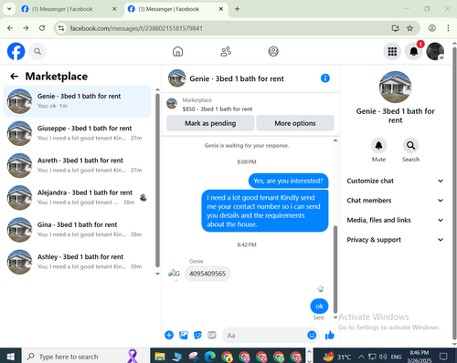Open the emoji picker in message box
This screenshot has width=457, height=363.
coord(312,335)
